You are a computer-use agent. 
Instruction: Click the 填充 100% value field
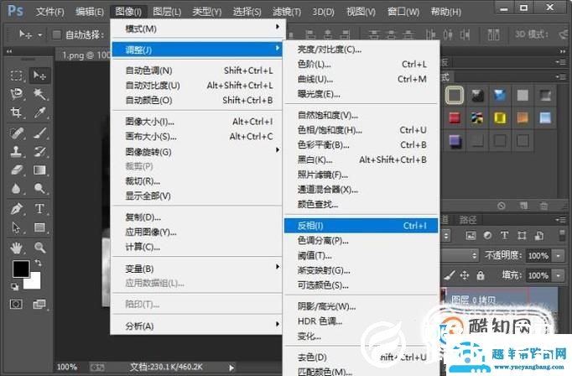(538, 275)
